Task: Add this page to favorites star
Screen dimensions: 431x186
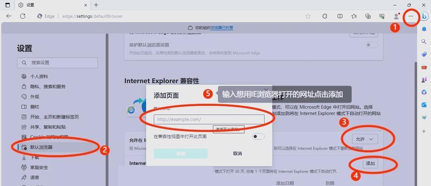Action: click(x=308, y=16)
